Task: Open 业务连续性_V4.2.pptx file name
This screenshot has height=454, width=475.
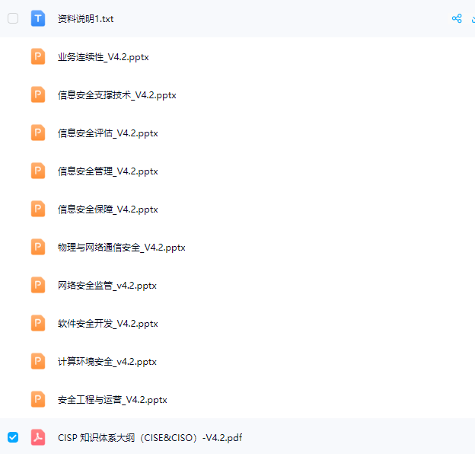Action: click(104, 57)
